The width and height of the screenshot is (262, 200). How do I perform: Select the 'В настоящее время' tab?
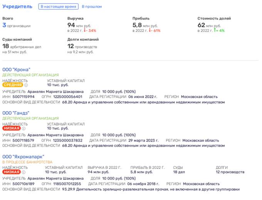58,7
